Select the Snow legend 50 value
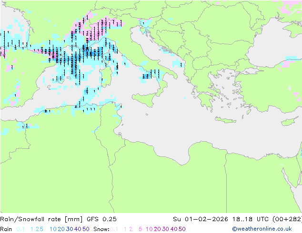This screenshot has width=302, height=233. pos(182,229)
